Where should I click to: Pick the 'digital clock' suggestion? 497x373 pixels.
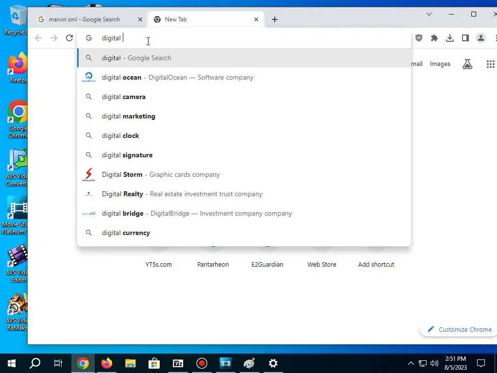point(244,136)
